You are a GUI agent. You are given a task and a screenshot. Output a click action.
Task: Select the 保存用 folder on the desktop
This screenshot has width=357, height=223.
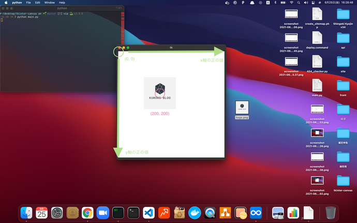click(x=343, y=159)
